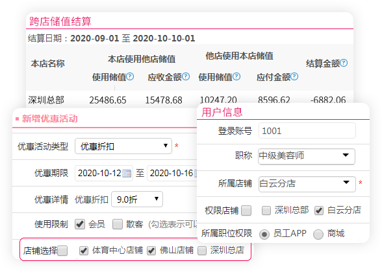Uncheck 白云分店 permission checkbox
Image resolution: width=382 pixels, height=272 pixels.
(x=319, y=210)
